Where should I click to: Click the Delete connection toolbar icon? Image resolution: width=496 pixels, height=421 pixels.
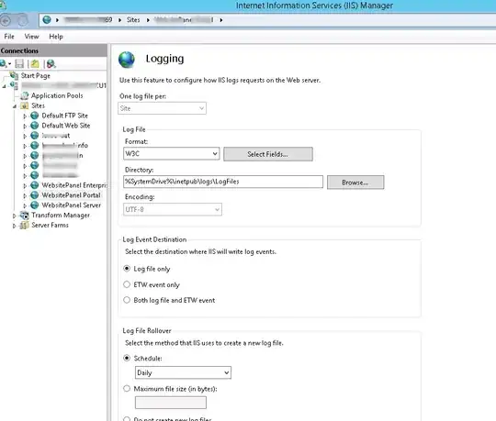(51, 64)
